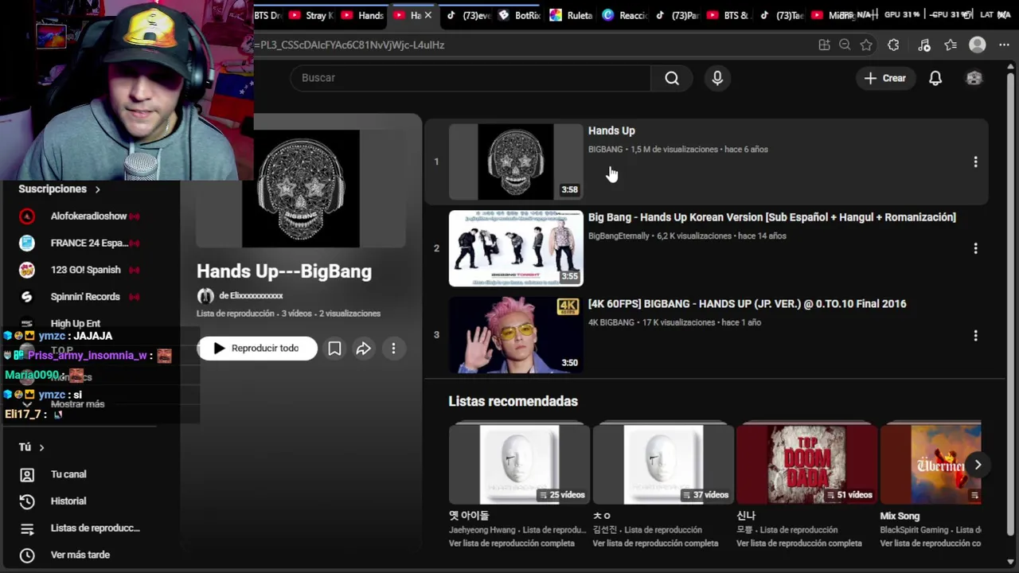Switch to the BotRix browser tab
Viewport: 1019px width, 573px height.
519,15
